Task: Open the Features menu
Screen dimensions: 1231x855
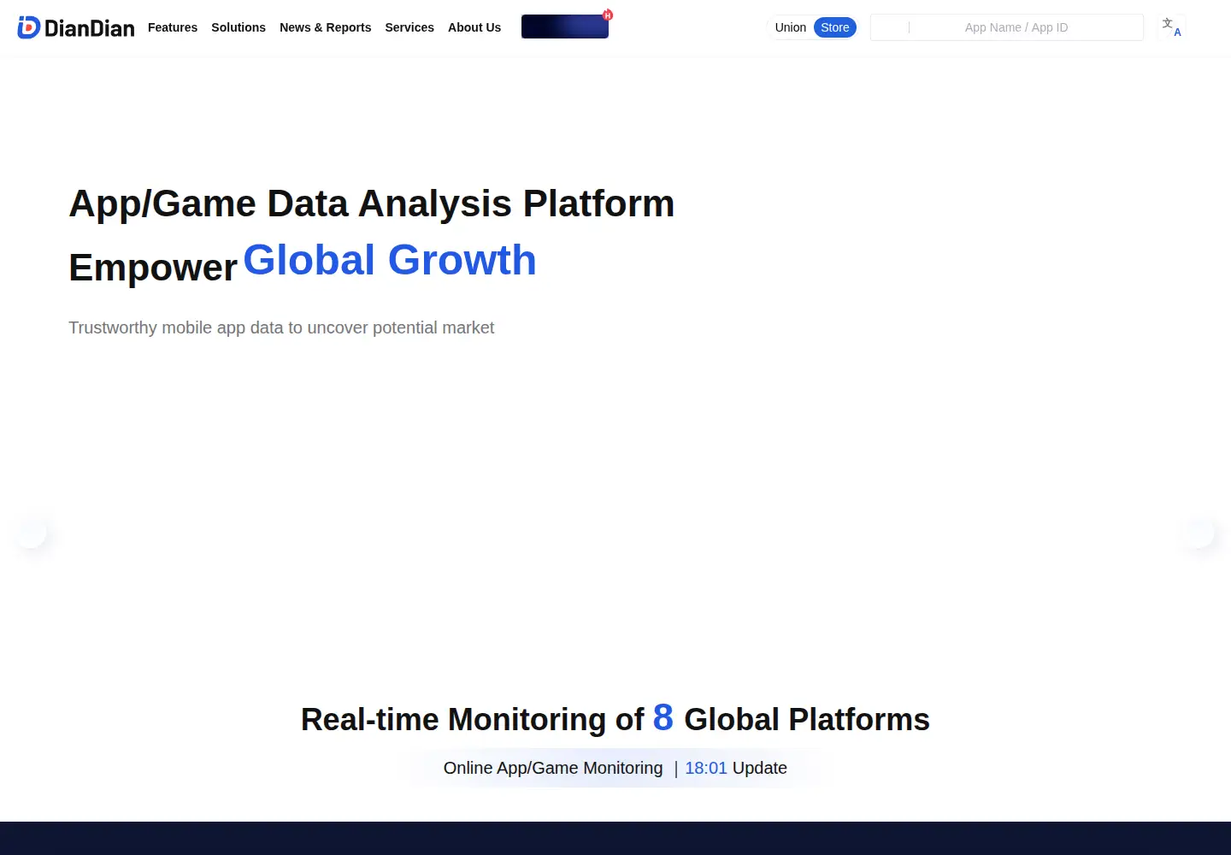Action: [x=173, y=27]
